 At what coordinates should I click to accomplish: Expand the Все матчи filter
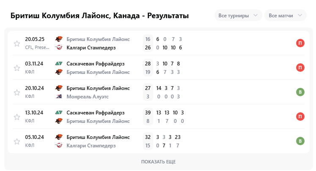pos(286,16)
